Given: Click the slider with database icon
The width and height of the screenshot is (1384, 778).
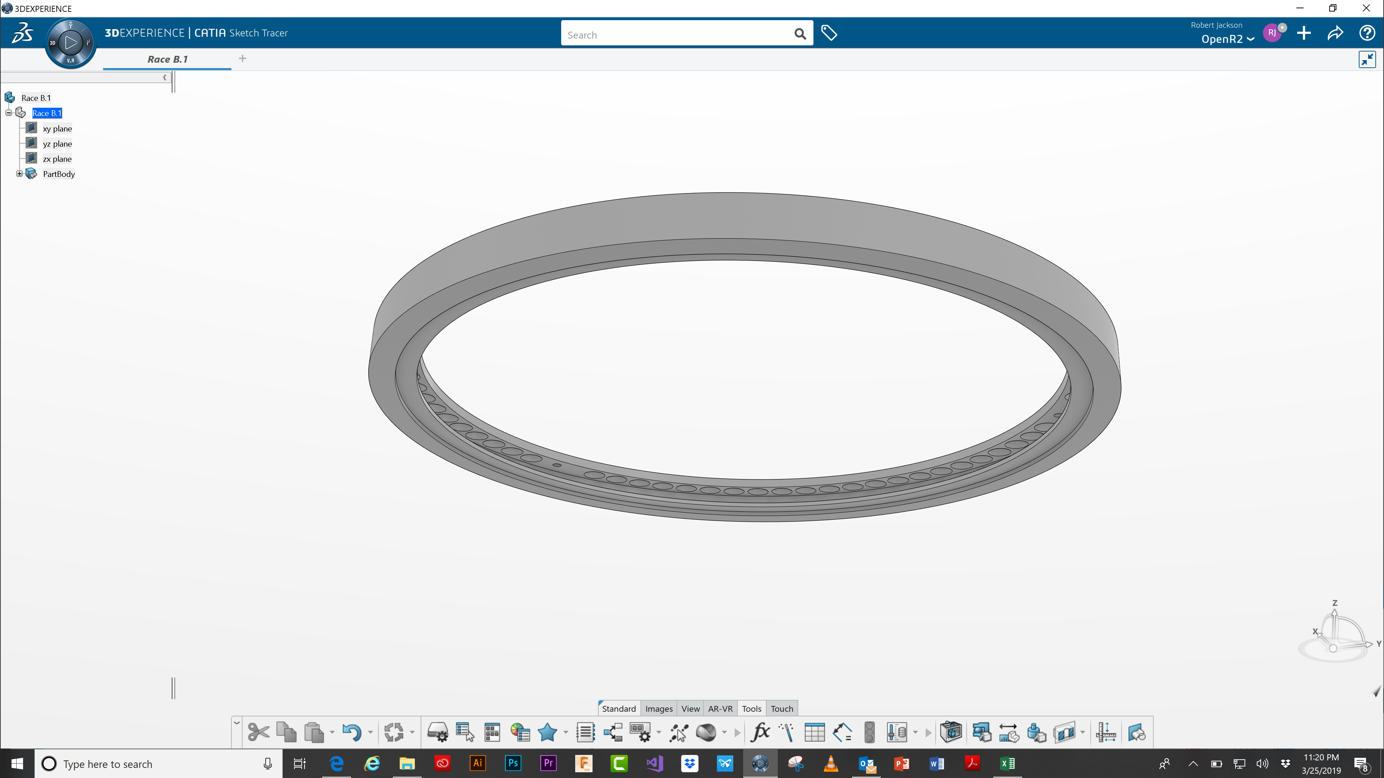Looking at the screenshot, I should (897, 732).
